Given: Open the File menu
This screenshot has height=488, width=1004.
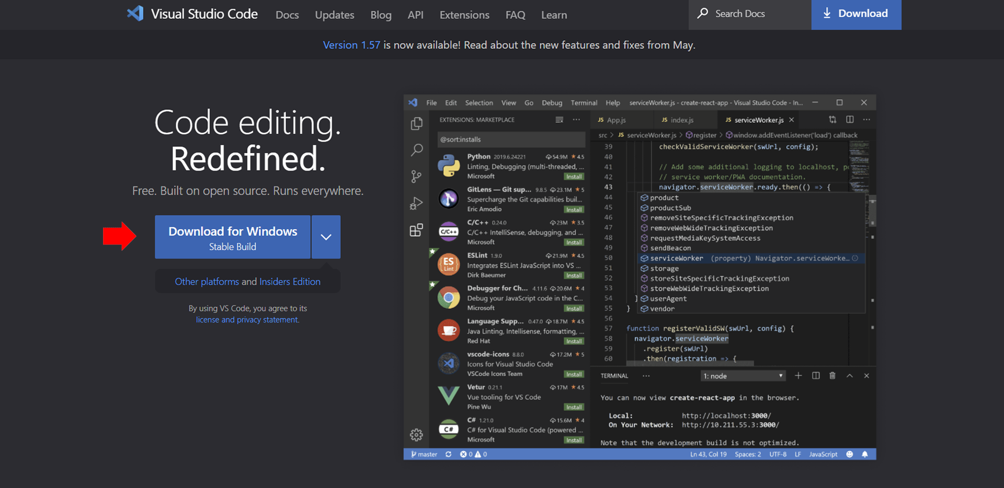Looking at the screenshot, I should (431, 102).
